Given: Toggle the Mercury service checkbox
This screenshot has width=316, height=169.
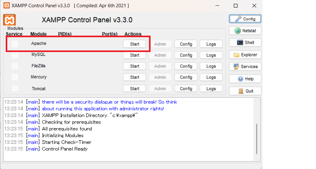Looking at the screenshot, I should (15, 77).
